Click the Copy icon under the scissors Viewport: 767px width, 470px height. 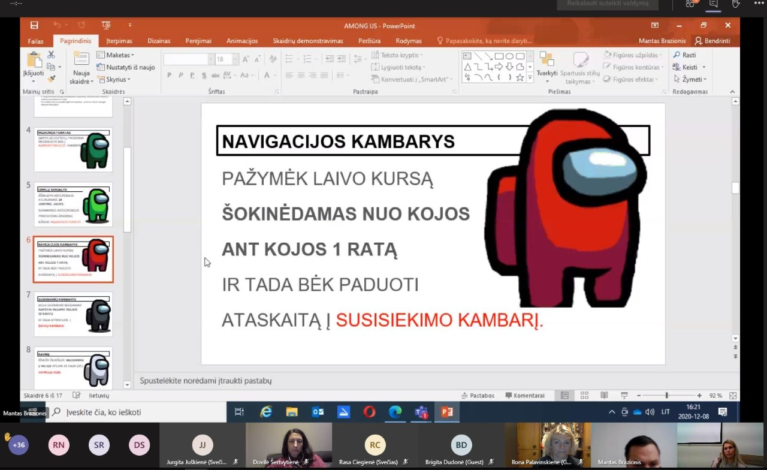pos(51,67)
